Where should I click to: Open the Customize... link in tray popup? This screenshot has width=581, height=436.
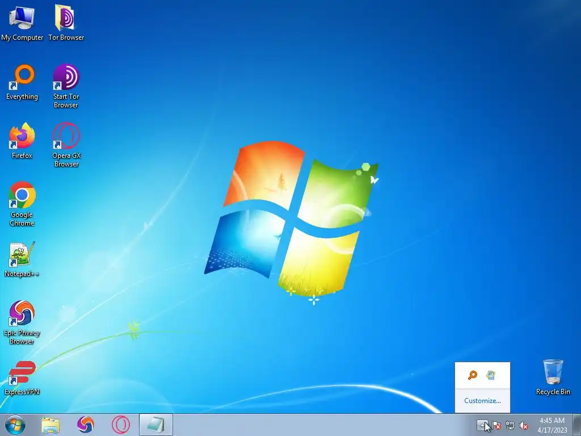(x=482, y=401)
